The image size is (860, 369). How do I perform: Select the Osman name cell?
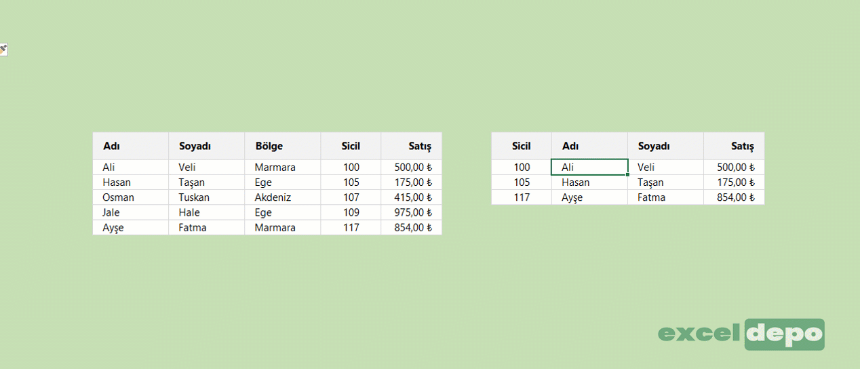[x=130, y=197]
